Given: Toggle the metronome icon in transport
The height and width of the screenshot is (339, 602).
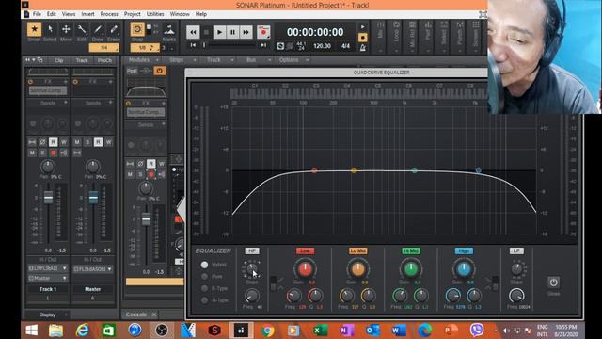Looking at the screenshot, I should point(362,47).
